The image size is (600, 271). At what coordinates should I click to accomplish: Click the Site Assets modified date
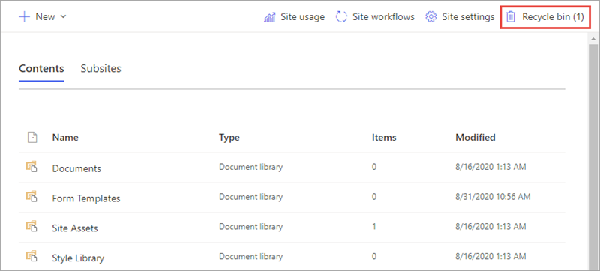pos(490,226)
